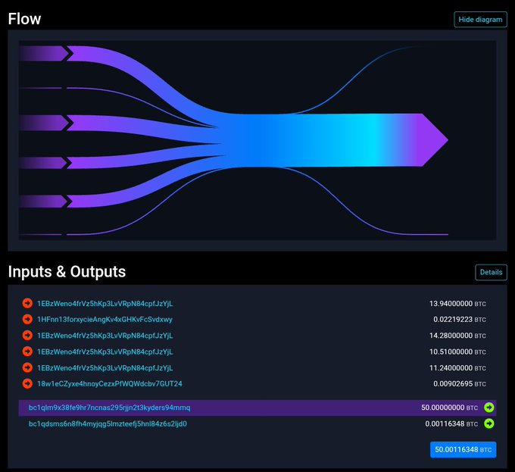
Task: Click the 50.00000000 BTC output amount
Action: (x=449, y=408)
